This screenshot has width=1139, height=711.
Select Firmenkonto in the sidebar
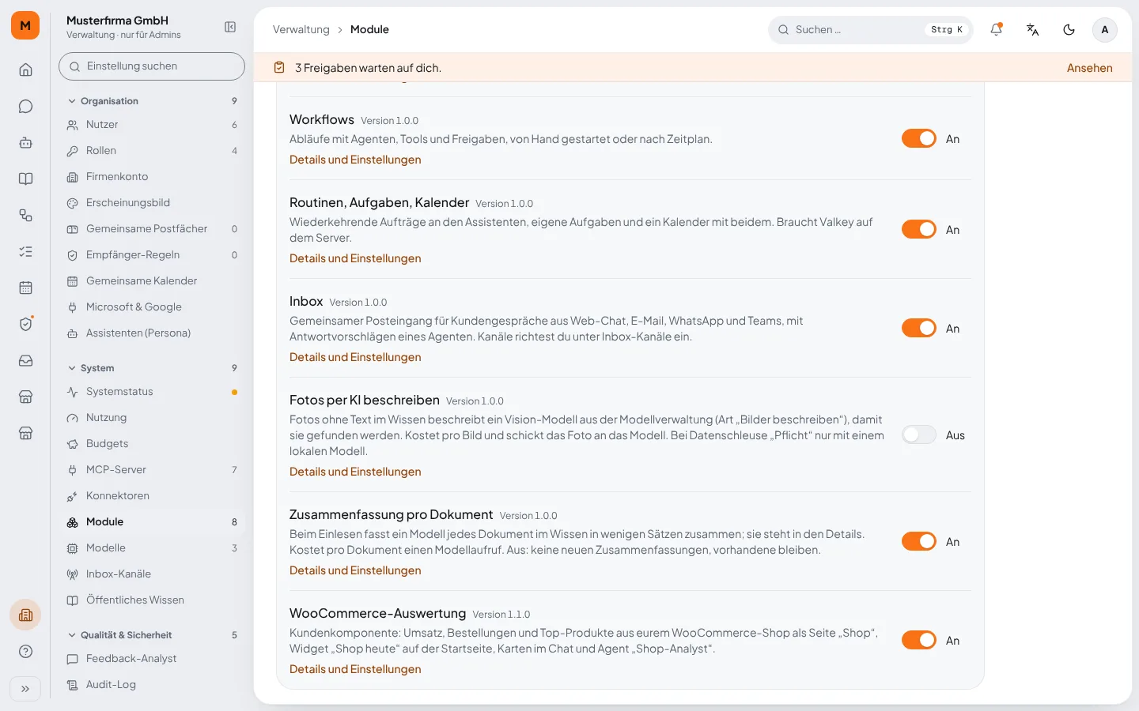click(x=153, y=177)
